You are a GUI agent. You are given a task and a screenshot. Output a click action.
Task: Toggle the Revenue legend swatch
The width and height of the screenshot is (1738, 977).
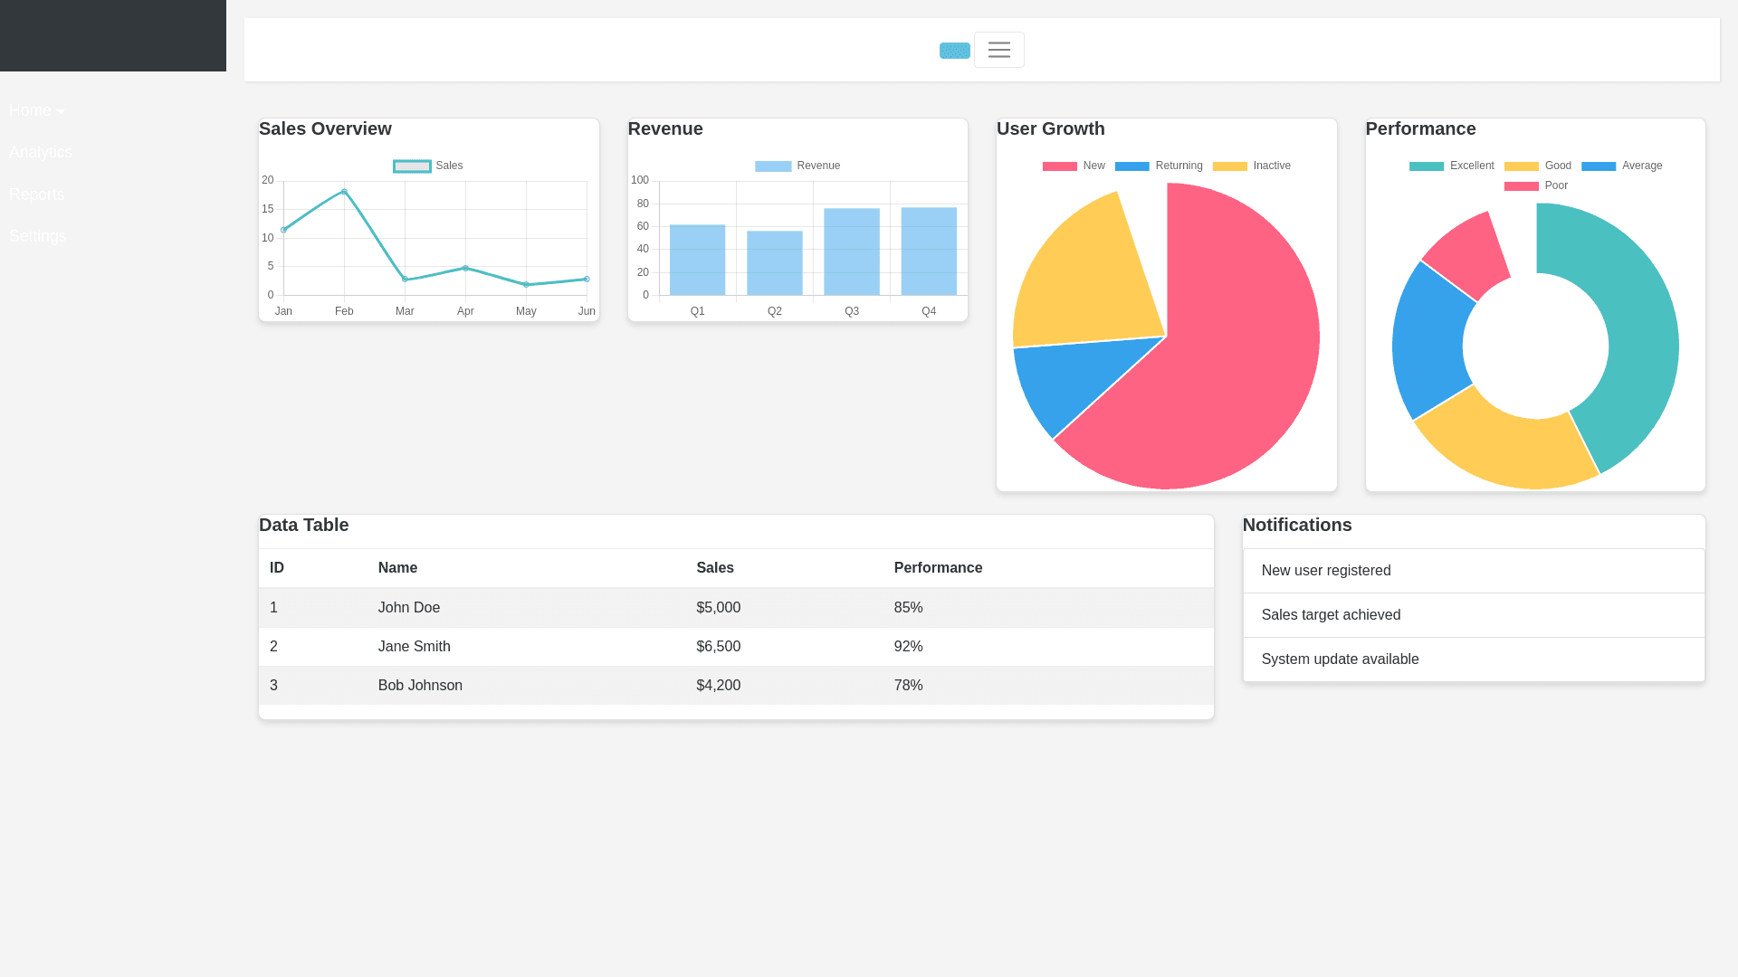[773, 166]
